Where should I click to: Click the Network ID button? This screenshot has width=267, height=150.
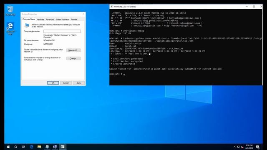point(73,50)
